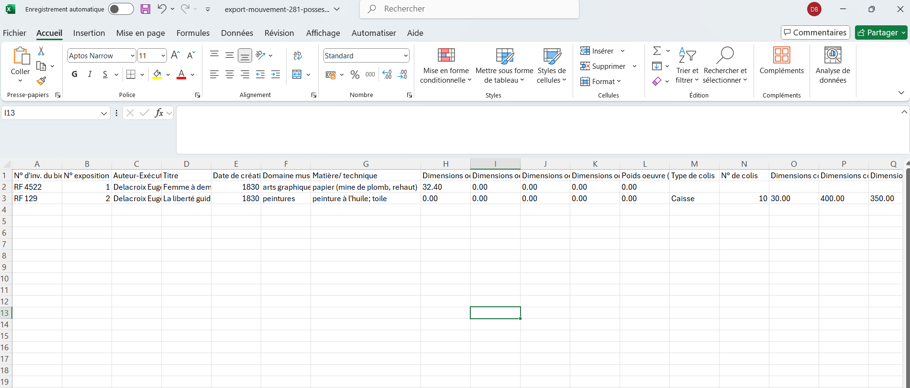This screenshot has width=910, height=388.
Task: Center text horizontally in Alignement group
Action: [x=230, y=74]
